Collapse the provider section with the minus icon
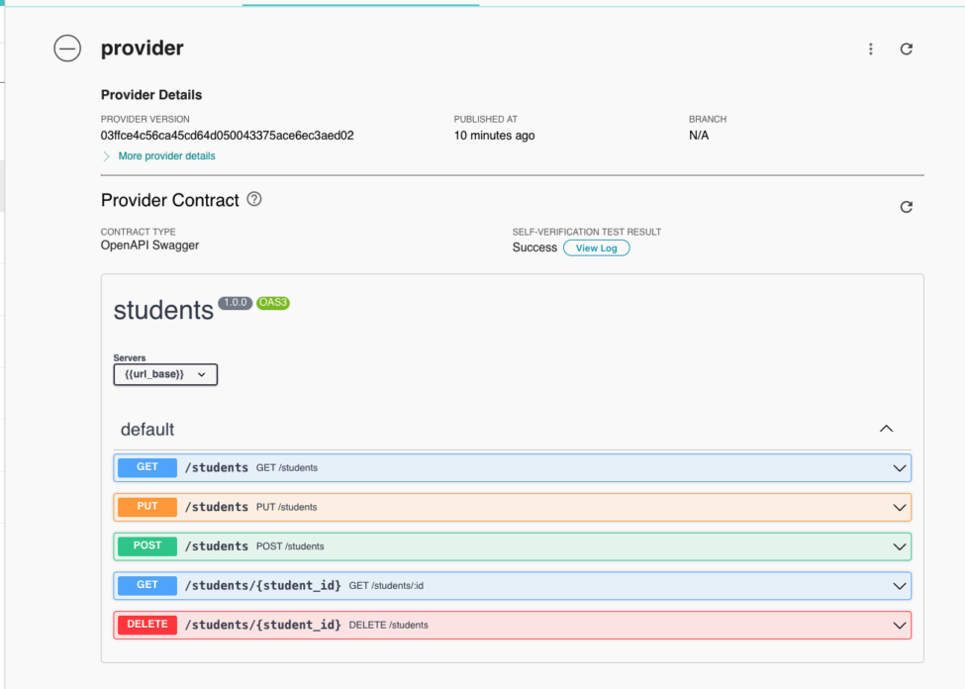965x689 pixels. pyautogui.click(x=67, y=49)
